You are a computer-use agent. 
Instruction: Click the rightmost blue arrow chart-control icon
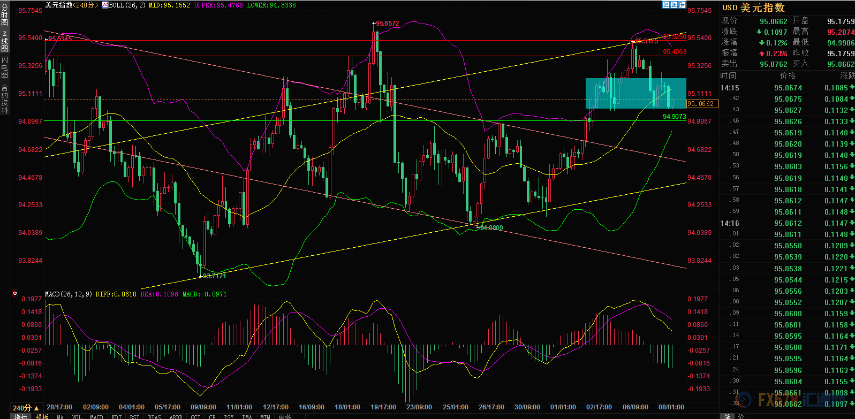click(683, 5)
